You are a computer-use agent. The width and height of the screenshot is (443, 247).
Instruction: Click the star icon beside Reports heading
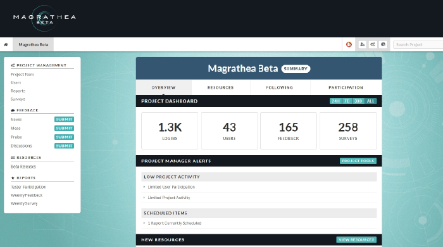click(x=13, y=178)
